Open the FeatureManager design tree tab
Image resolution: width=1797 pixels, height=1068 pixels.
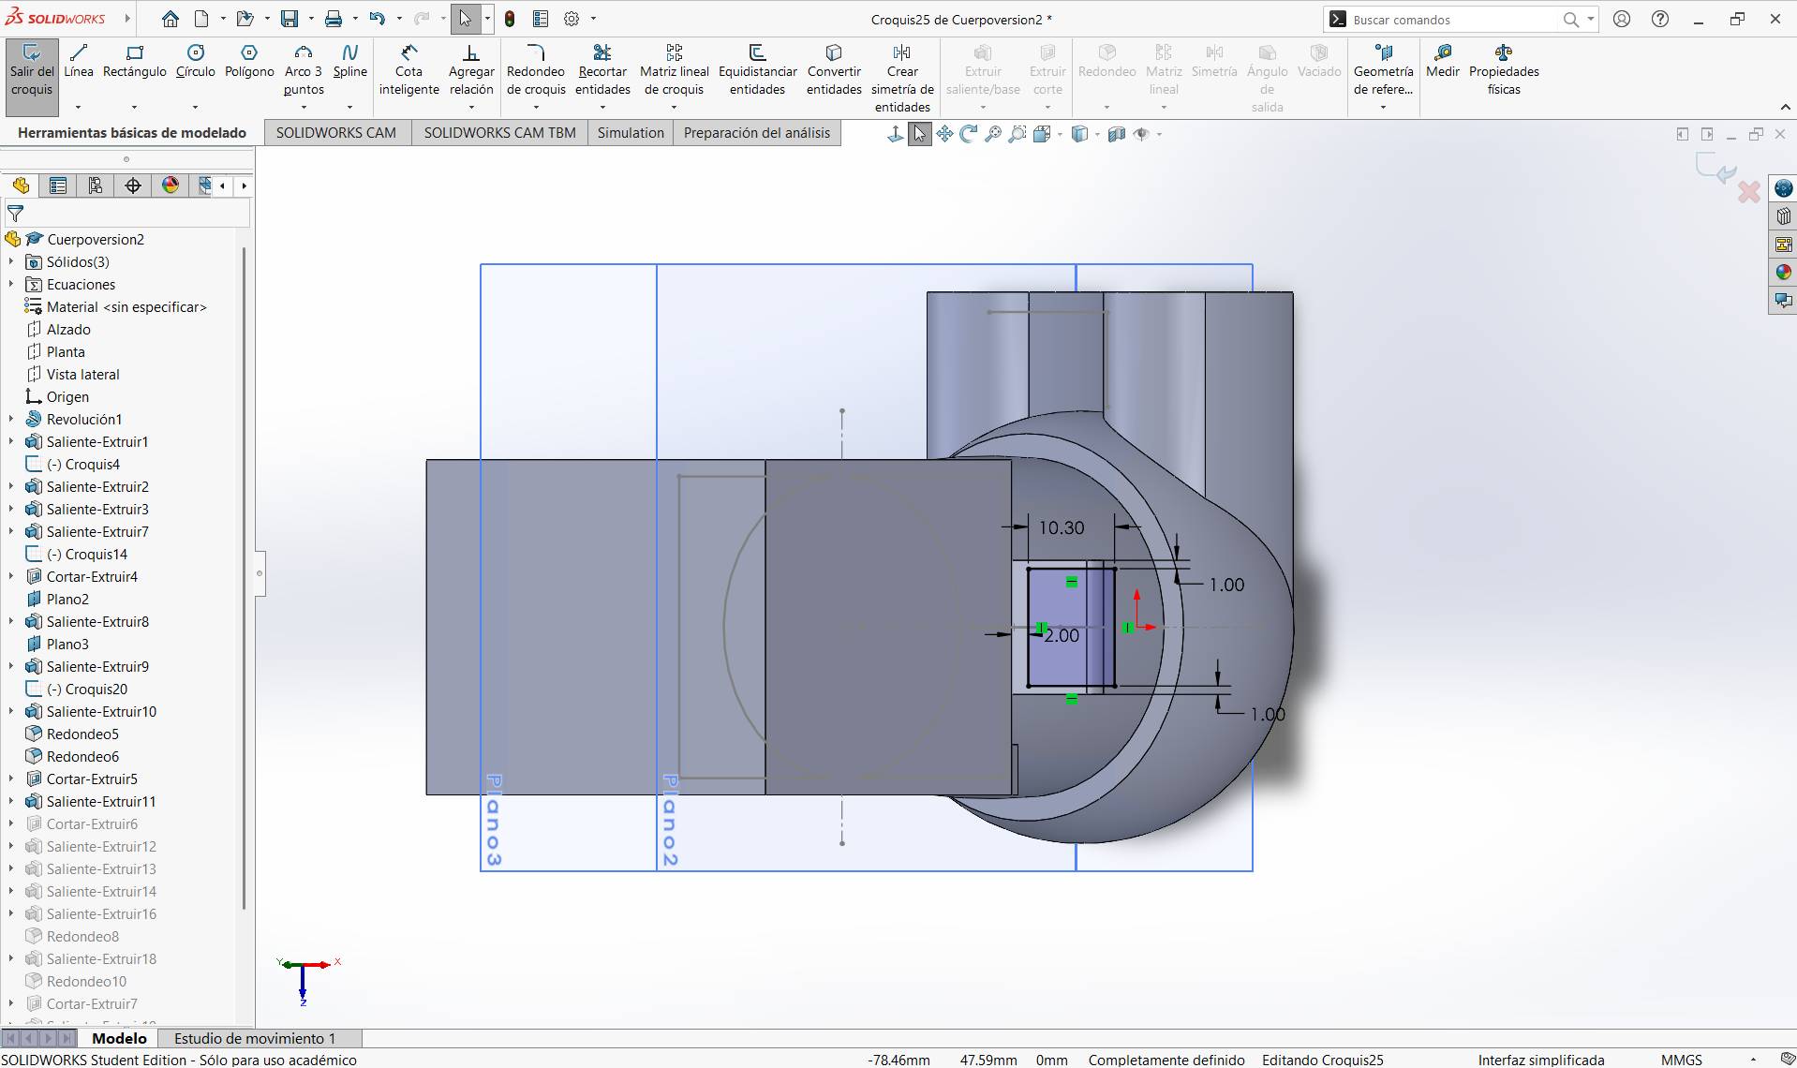point(21,185)
